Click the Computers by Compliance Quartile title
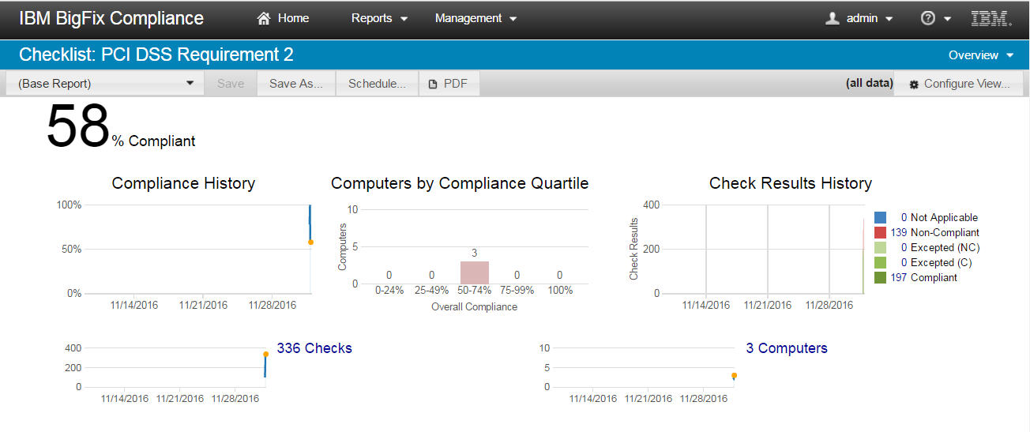 pos(460,183)
